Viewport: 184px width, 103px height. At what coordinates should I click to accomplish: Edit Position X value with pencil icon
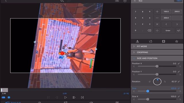pos(179,64)
